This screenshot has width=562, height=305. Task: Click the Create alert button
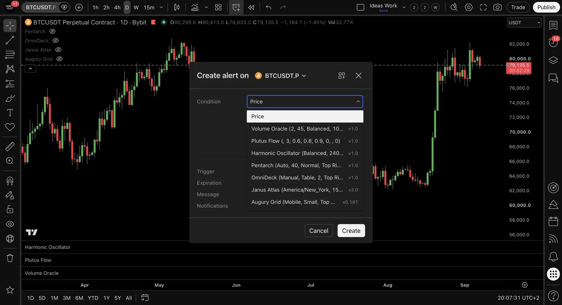pos(351,231)
